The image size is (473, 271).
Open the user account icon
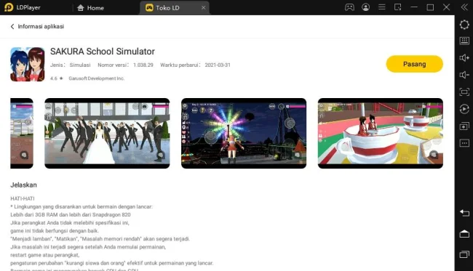click(365, 7)
